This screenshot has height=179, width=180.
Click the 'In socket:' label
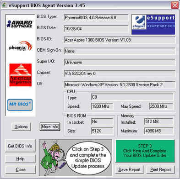(76, 122)
